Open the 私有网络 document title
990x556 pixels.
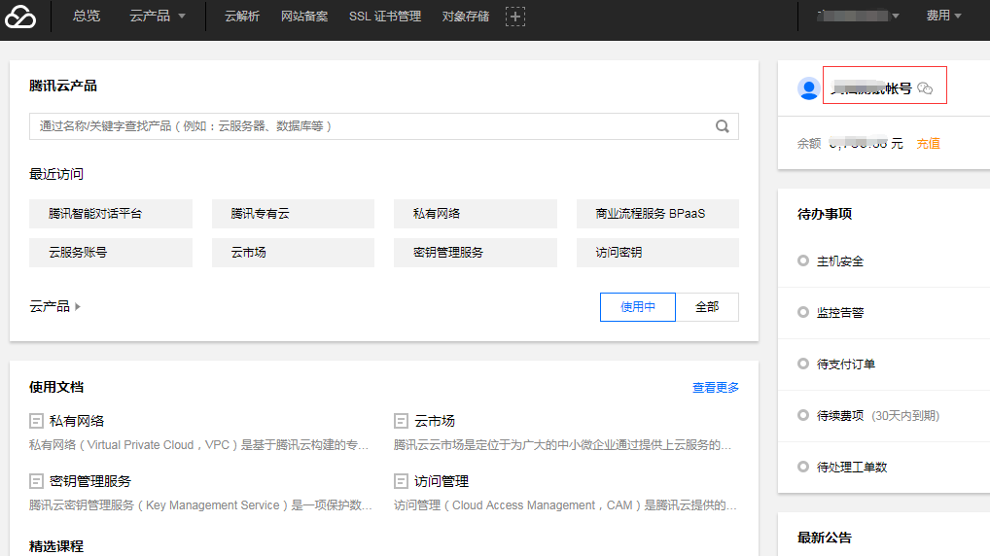point(77,421)
